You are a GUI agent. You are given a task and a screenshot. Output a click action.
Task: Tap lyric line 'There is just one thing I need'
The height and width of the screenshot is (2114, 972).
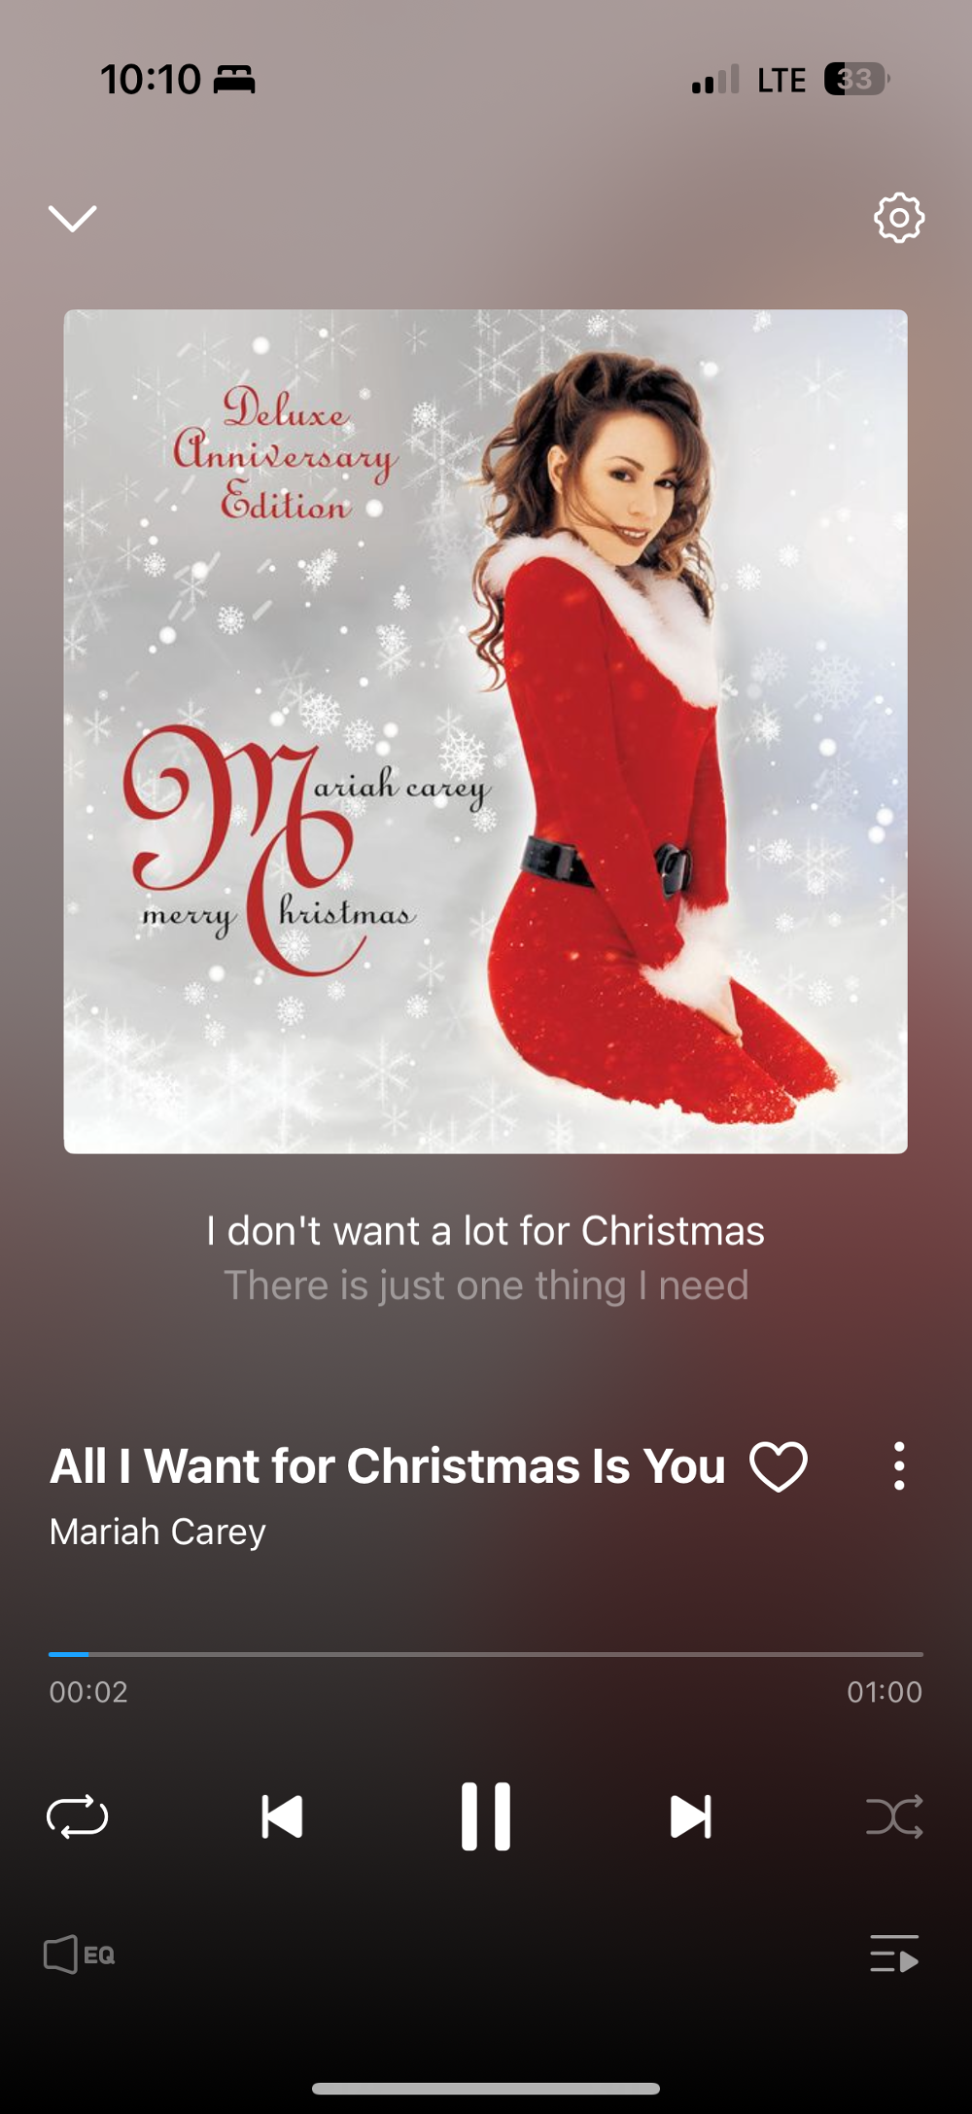pos(486,1286)
